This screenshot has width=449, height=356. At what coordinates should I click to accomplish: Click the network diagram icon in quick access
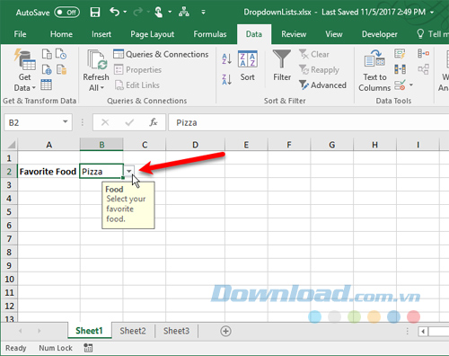click(183, 12)
